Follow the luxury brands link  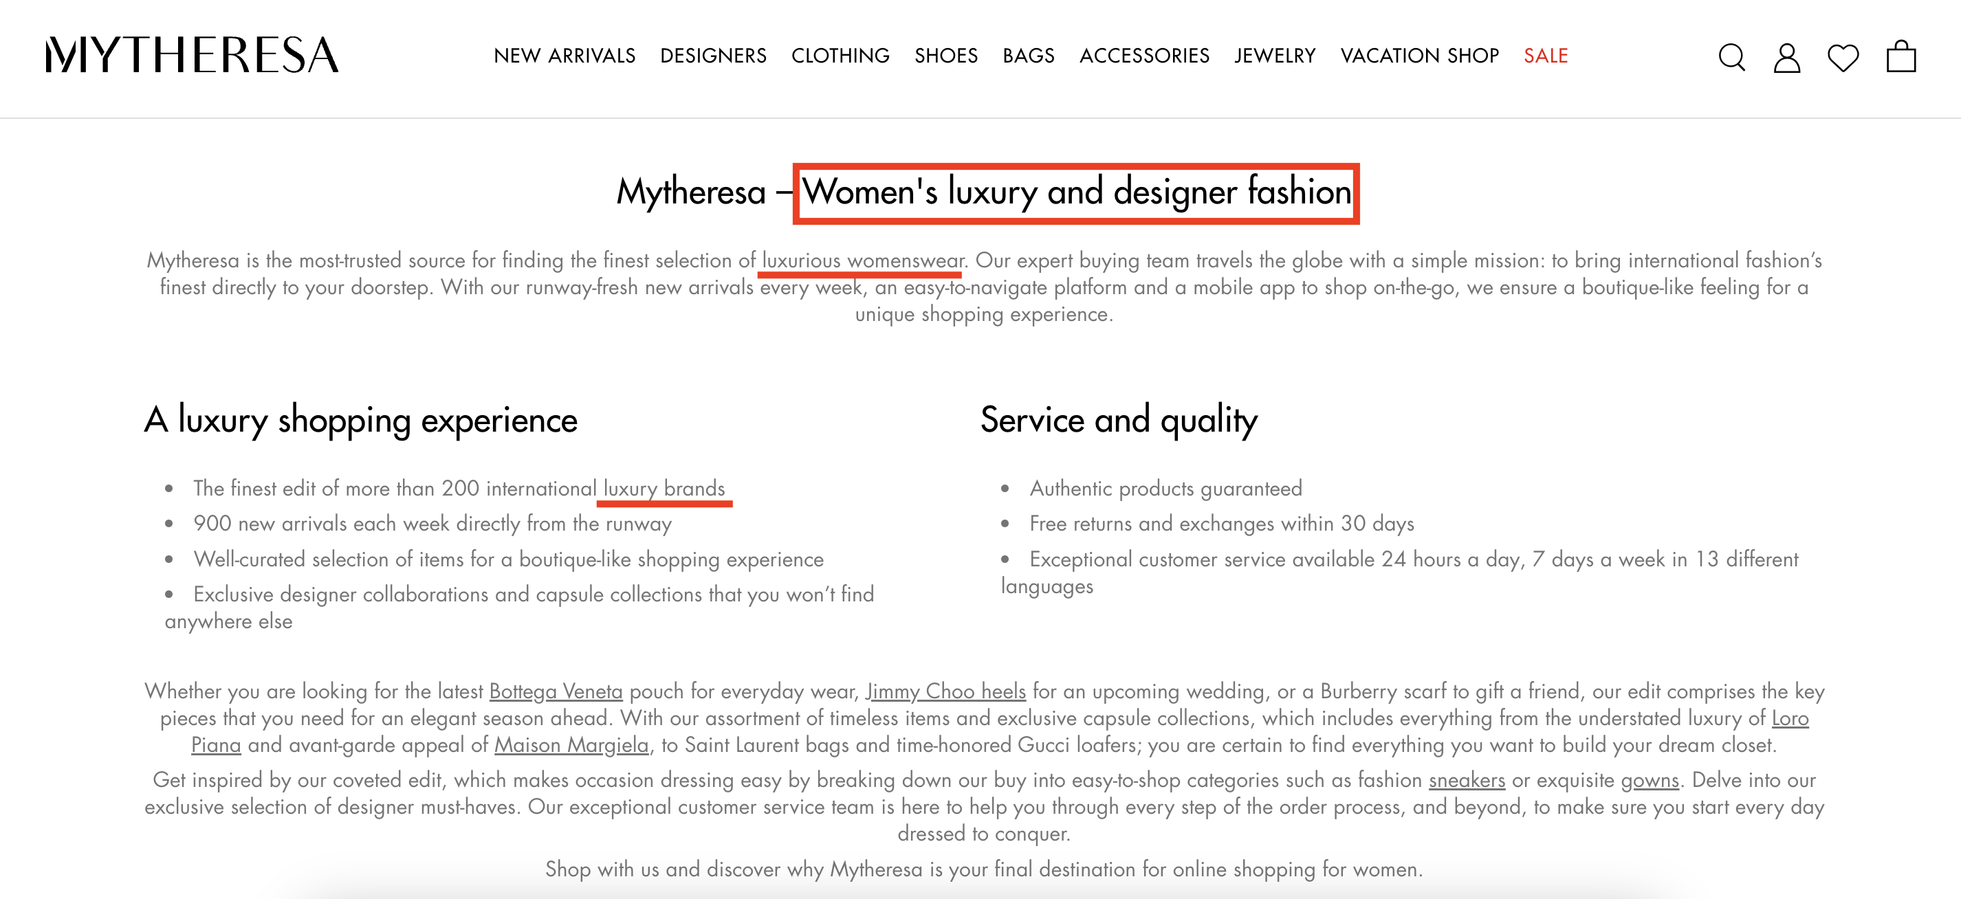(x=664, y=488)
